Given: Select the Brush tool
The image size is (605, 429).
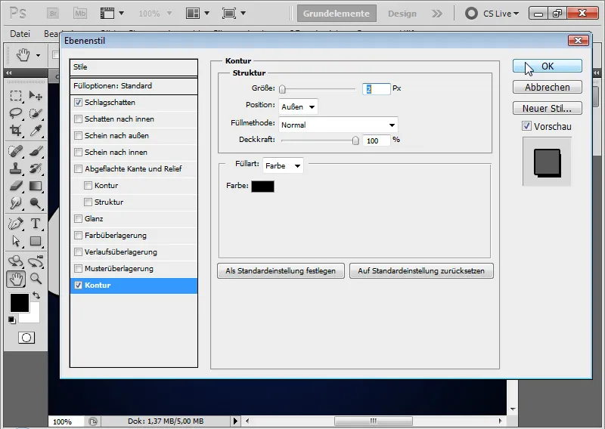Looking at the screenshot, I should (36, 151).
